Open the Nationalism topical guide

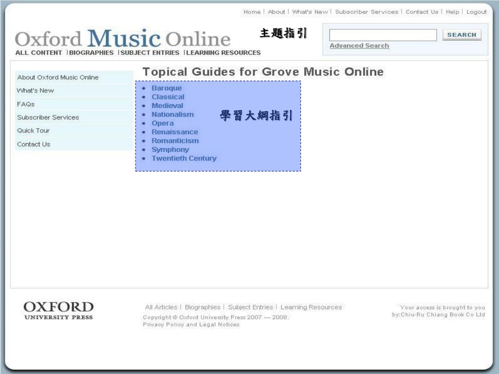[173, 114]
